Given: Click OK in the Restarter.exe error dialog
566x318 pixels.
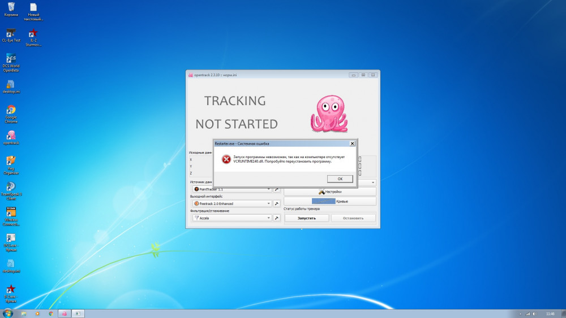Looking at the screenshot, I should coord(340,178).
